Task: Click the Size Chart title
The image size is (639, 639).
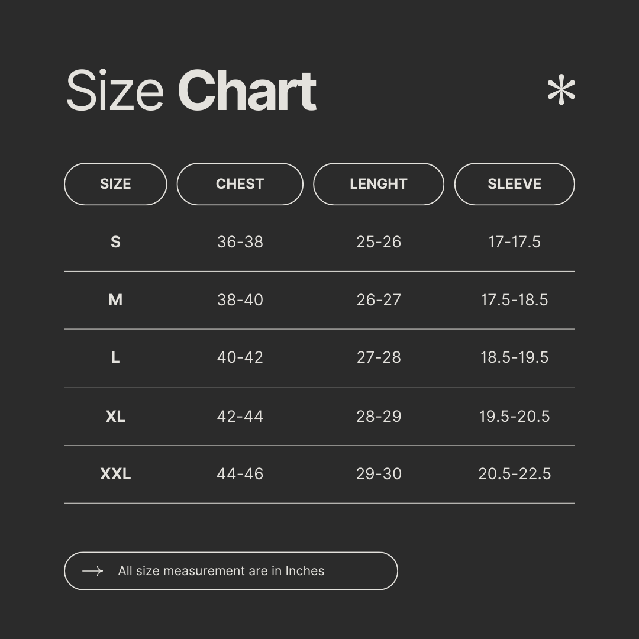Action: tap(191, 91)
